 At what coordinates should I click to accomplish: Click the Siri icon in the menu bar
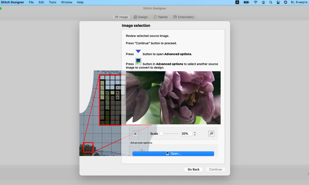tap(285, 2)
